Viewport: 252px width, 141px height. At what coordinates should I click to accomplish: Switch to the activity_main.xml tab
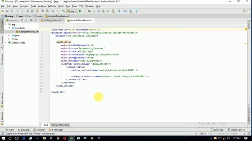pos(52,20)
